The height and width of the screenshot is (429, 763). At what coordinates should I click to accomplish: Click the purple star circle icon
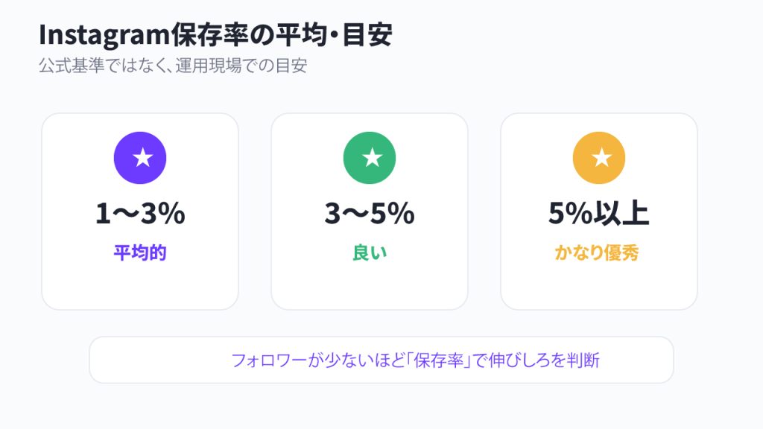point(140,158)
